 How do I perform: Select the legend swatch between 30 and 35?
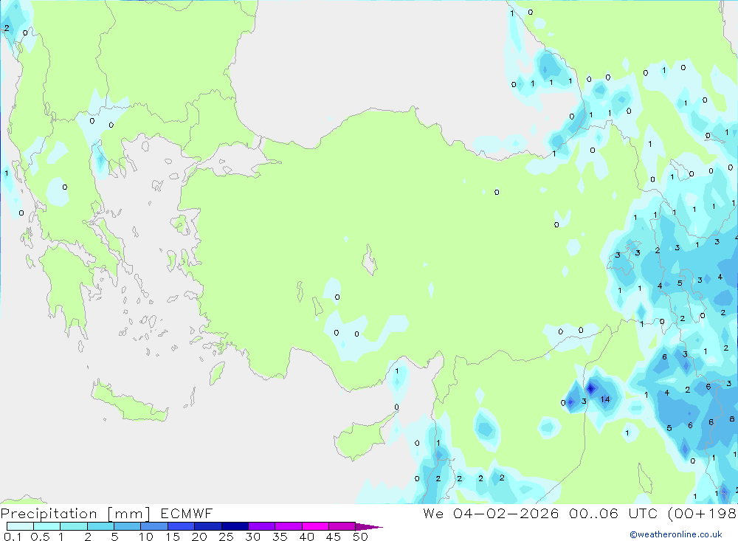point(262,526)
